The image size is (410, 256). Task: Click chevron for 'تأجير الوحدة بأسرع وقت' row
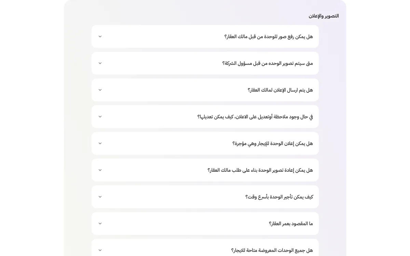click(x=100, y=197)
